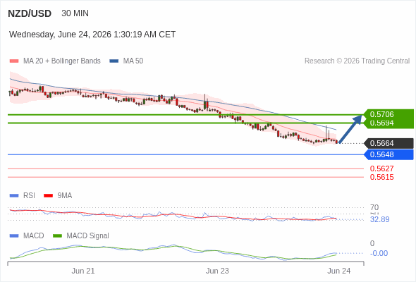Click the RSI legend label

click(29, 195)
